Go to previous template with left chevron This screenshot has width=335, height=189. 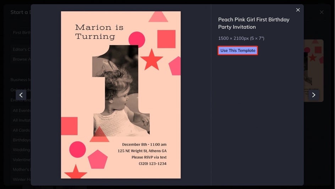[x=21, y=95]
